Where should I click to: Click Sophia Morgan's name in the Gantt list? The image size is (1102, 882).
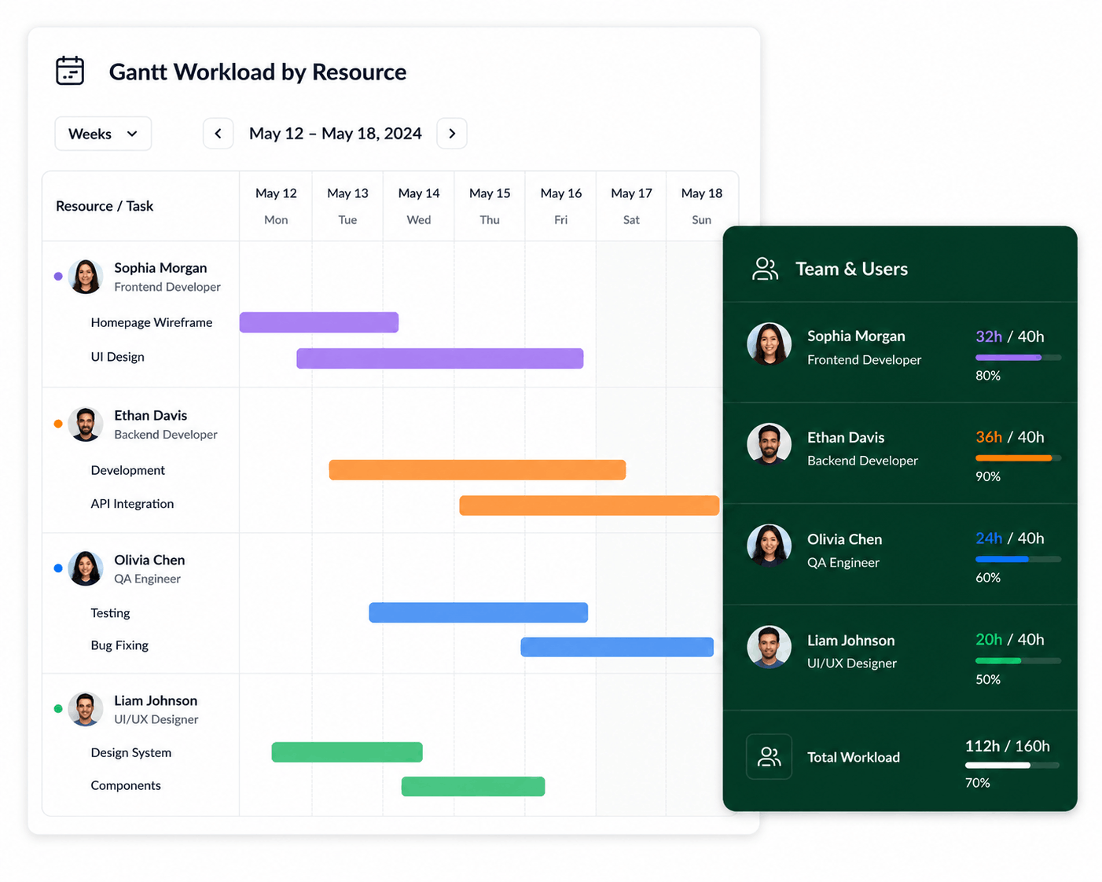click(x=160, y=268)
